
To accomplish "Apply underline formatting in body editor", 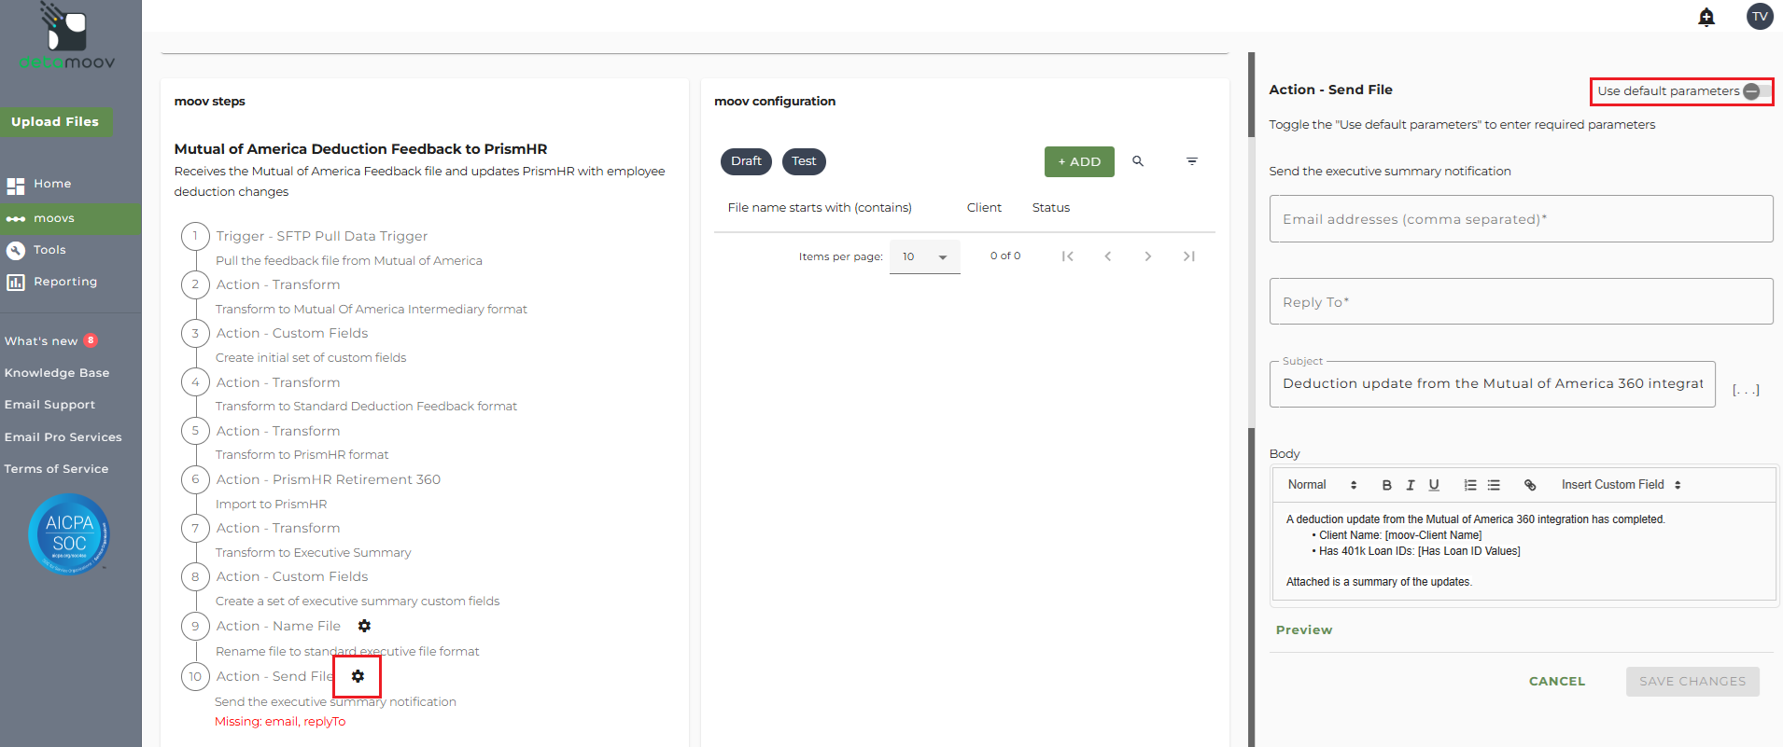I will point(1434,485).
